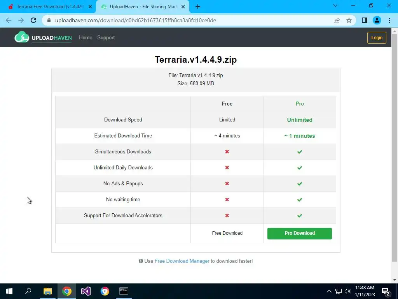Screen dimensions: 398x299
Task: Open the Support nav link
Action: pyautogui.click(x=106, y=38)
